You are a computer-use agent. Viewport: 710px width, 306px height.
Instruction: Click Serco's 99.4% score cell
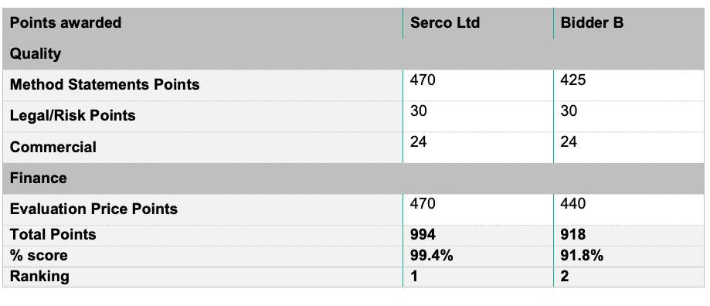click(x=477, y=256)
